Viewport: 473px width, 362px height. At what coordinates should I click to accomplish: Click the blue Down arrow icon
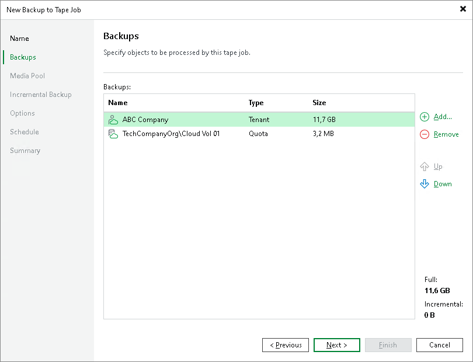(425, 184)
